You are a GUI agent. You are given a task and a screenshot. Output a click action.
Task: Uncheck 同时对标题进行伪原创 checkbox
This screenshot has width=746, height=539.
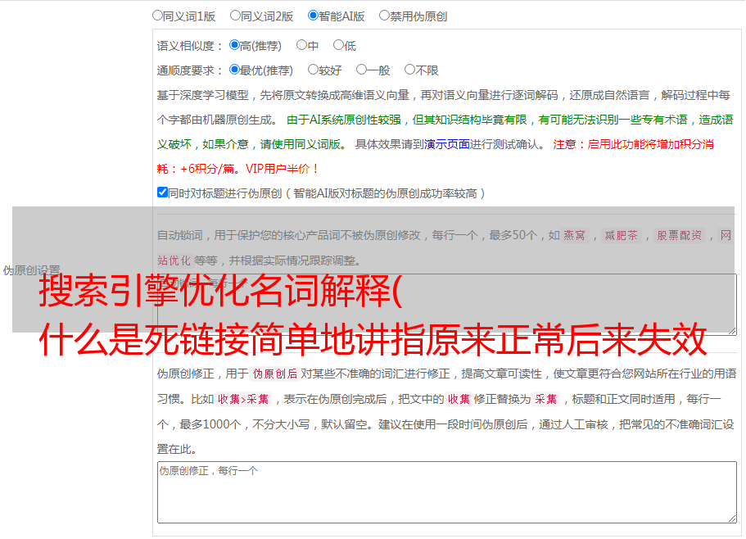click(162, 192)
